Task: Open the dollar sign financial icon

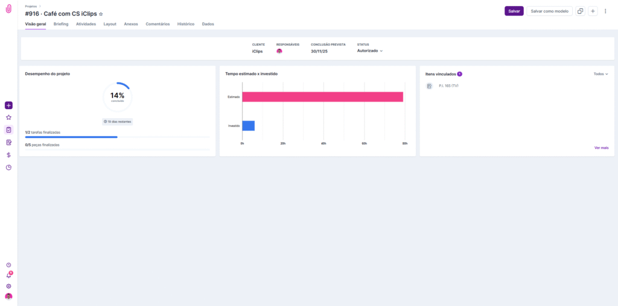Action: coord(8,155)
